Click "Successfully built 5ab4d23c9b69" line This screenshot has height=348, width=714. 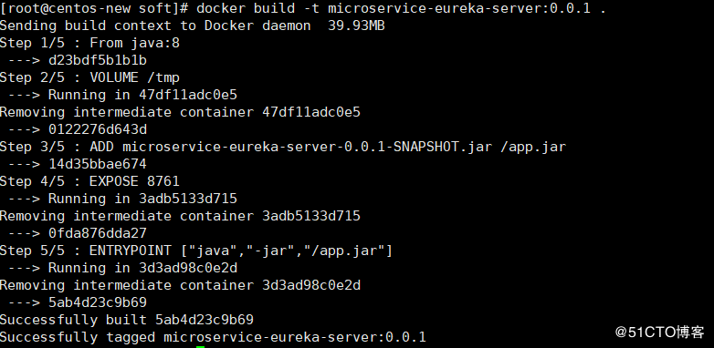click(127, 320)
